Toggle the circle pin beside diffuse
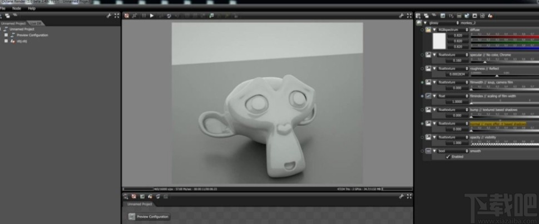Viewport: 539px width, 224px height. (x=422, y=30)
